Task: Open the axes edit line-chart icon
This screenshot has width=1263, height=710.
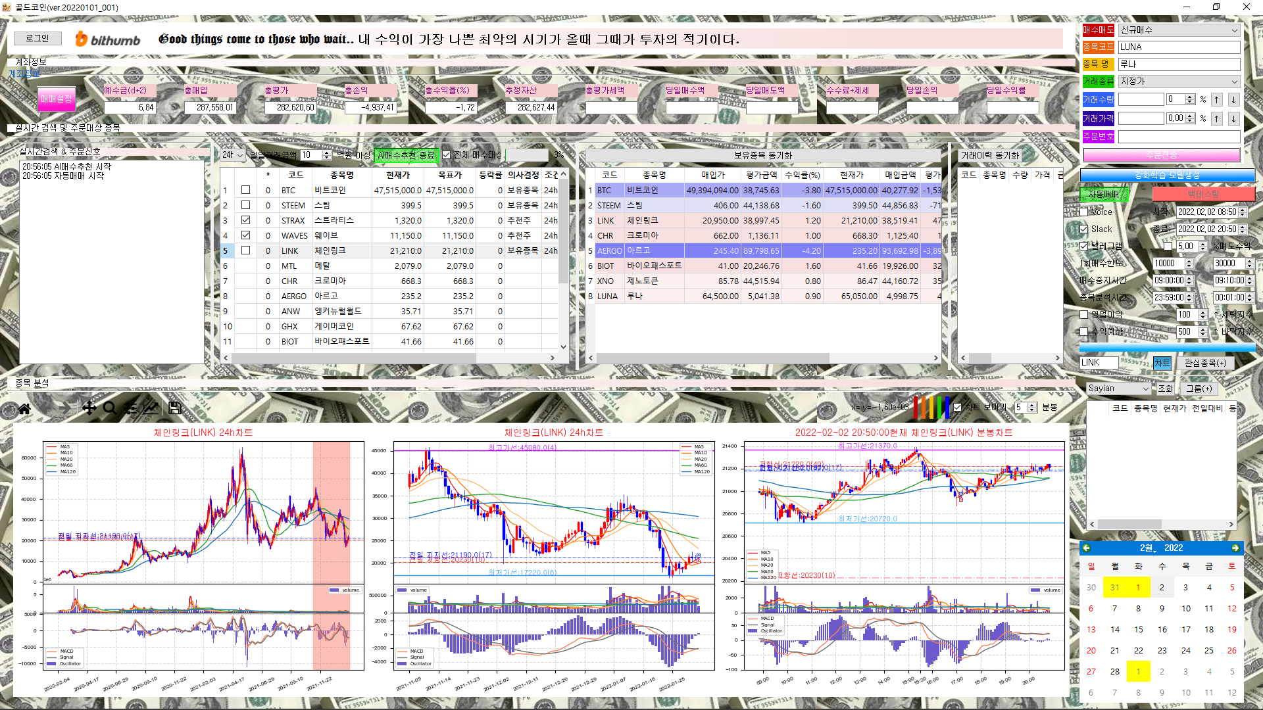Action: pyautogui.click(x=151, y=408)
